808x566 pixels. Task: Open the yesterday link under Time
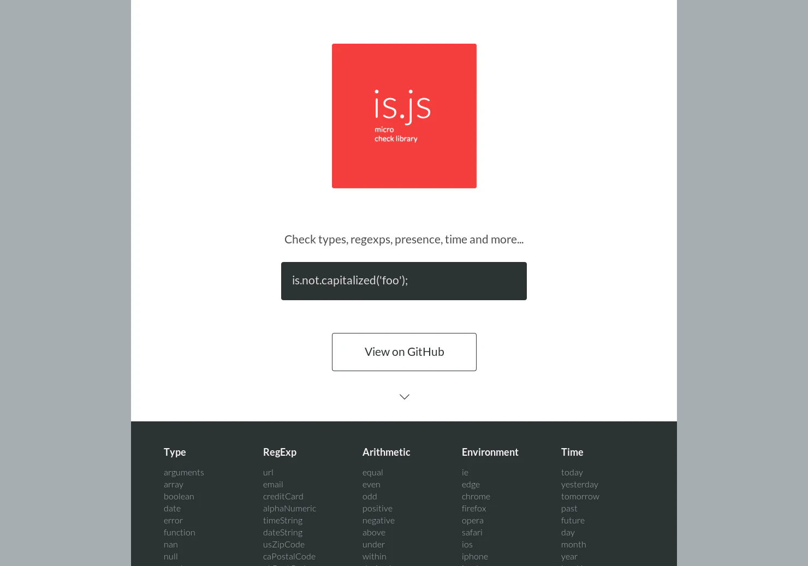click(x=580, y=485)
